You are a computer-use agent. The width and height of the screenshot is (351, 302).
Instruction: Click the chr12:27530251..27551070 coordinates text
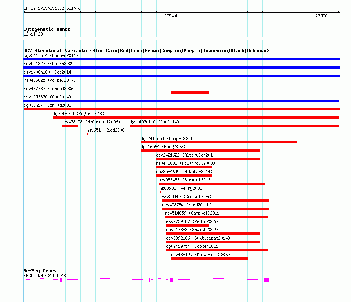pos(52,8)
